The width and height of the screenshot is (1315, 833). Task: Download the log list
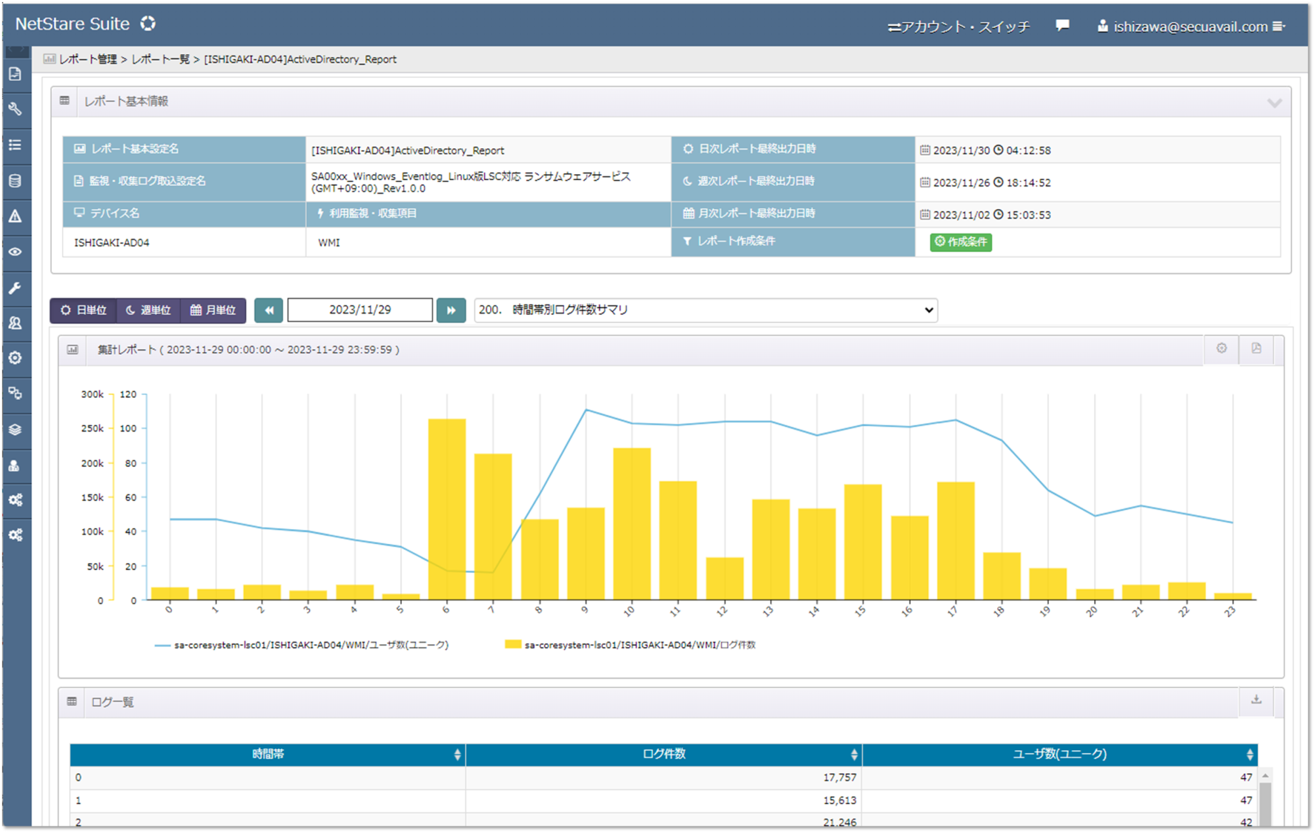1256,700
